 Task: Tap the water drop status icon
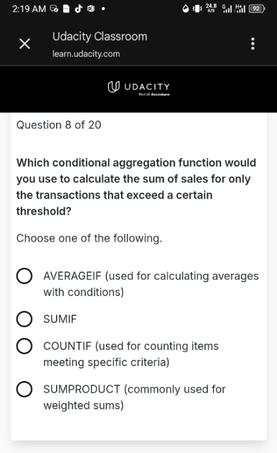pyautogui.click(x=185, y=9)
